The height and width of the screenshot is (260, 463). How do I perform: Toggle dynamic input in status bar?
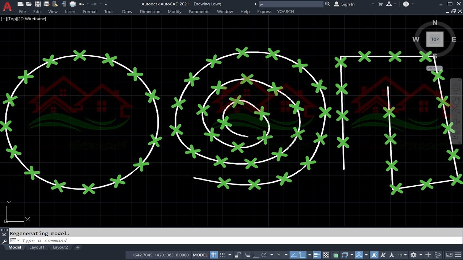tap(246, 255)
